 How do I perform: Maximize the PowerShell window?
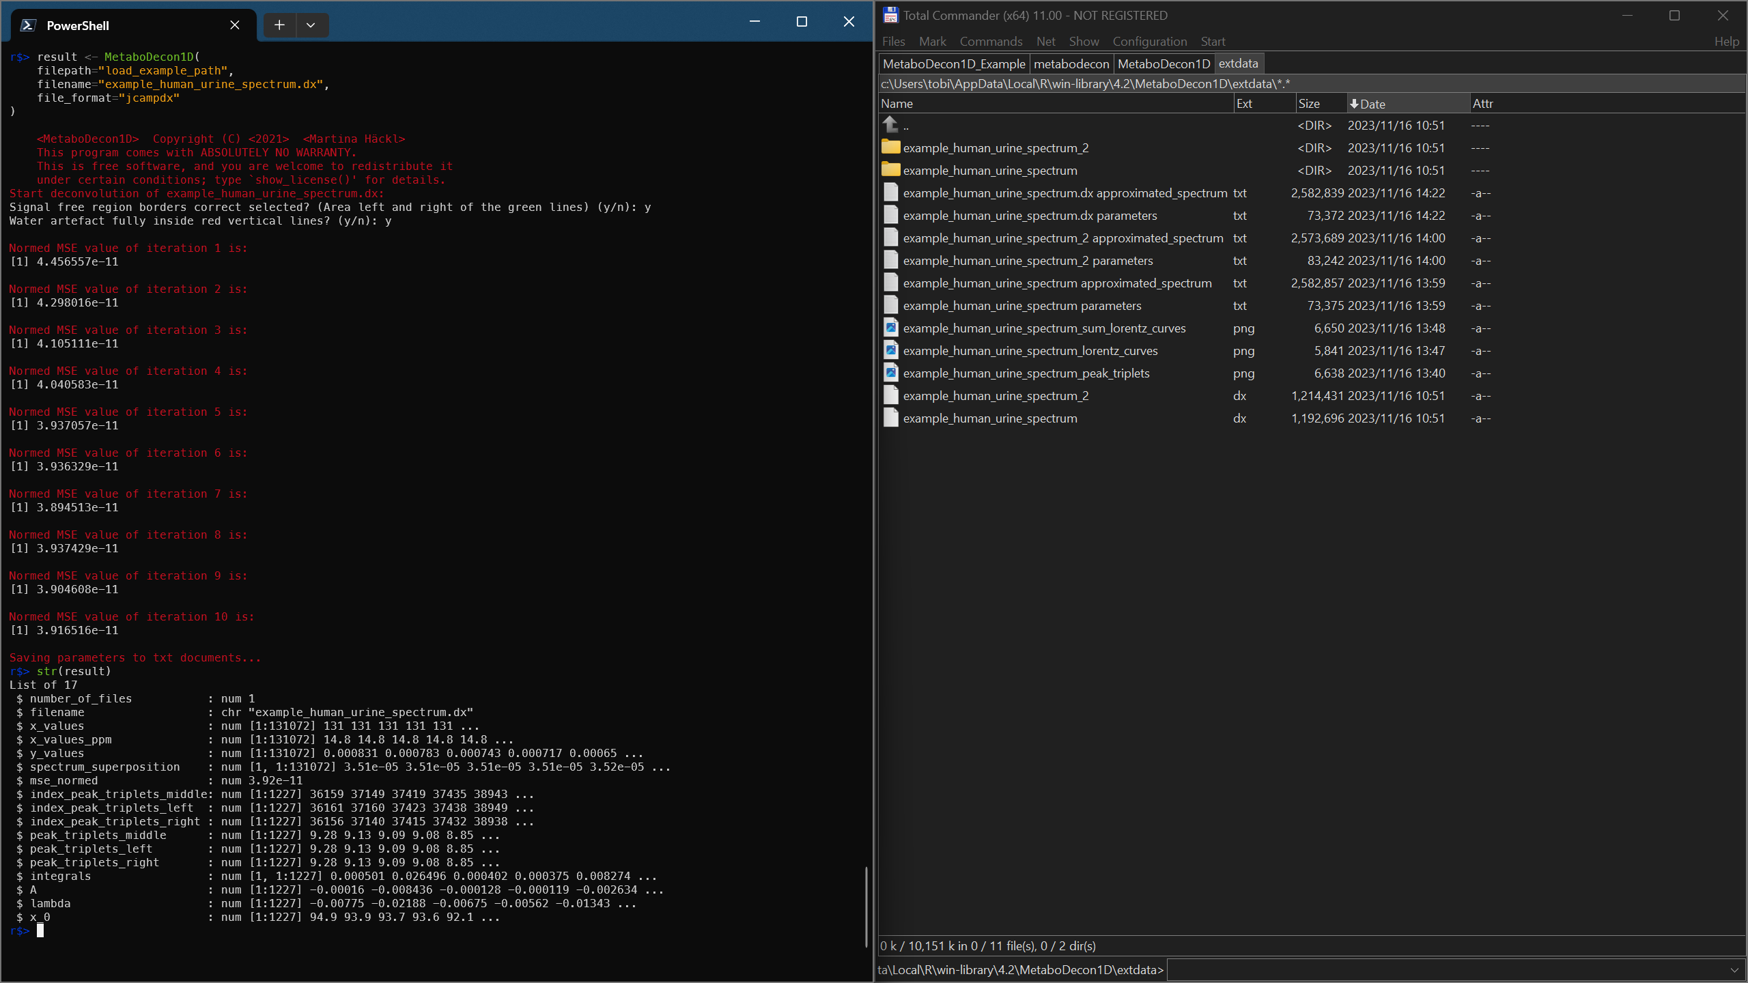[802, 22]
